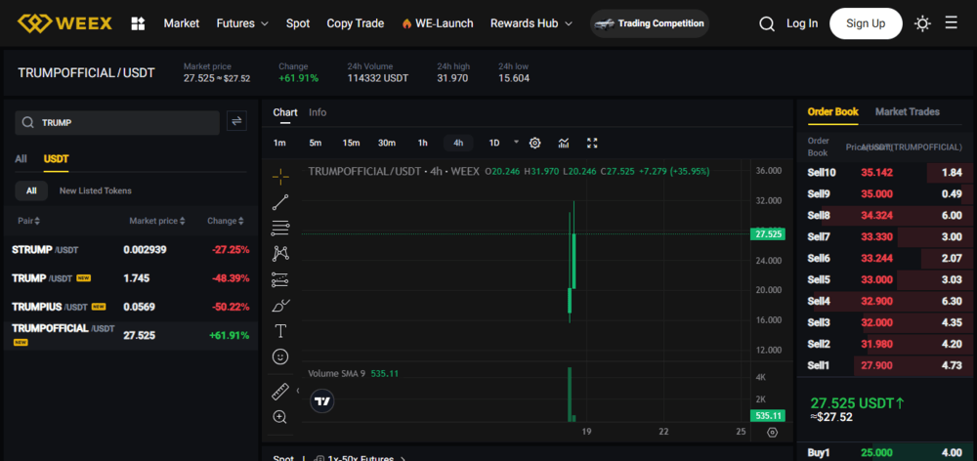
Task: Select the All markets tab
Action: point(21,159)
